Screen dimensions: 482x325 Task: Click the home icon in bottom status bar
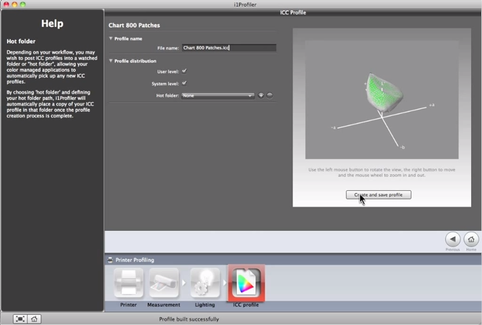tap(34, 319)
